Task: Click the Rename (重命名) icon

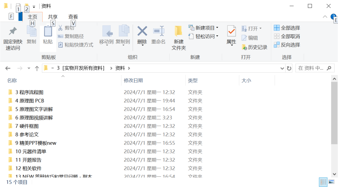Action: [159, 31]
